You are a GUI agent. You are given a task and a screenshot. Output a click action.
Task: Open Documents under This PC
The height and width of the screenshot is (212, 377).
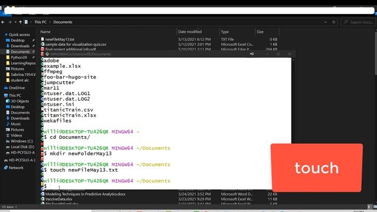pyautogui.click(x=20, y=112)
